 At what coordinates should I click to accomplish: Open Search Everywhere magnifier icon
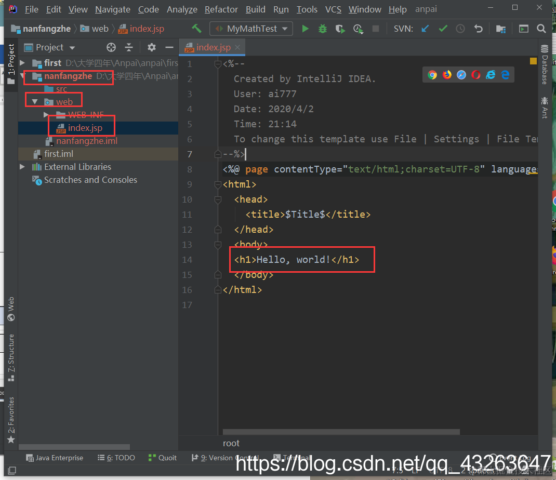541,29
